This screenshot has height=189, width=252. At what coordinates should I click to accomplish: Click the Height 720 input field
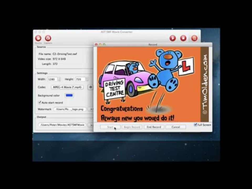point(80,79)
